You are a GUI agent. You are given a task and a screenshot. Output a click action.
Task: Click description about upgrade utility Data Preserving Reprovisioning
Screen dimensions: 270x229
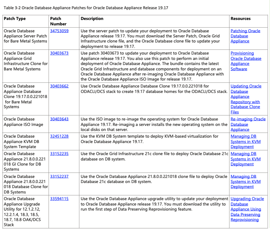coord(154,204)
